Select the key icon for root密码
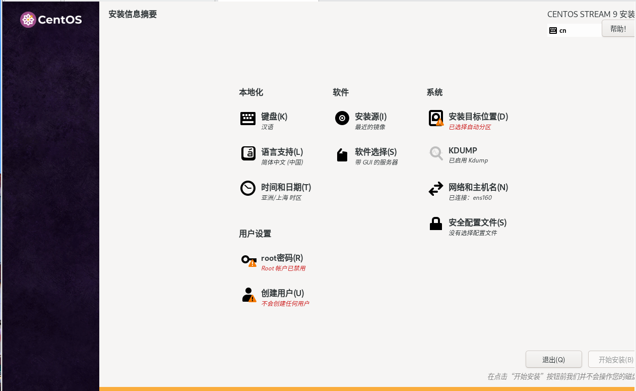Image resolution: width=636 pixels, height=391 pixels. click(249, 260)
